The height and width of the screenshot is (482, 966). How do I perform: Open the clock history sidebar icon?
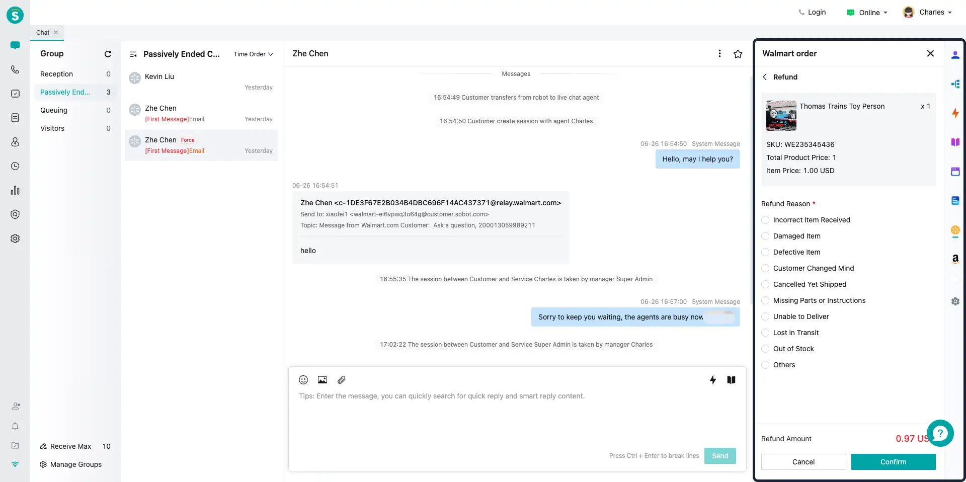pyautogui.click(x=15, y=166)
